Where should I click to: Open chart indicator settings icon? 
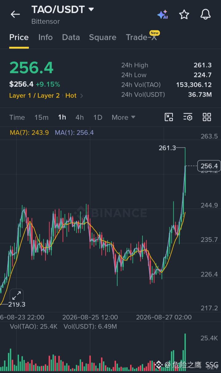[x=188, y=117]
